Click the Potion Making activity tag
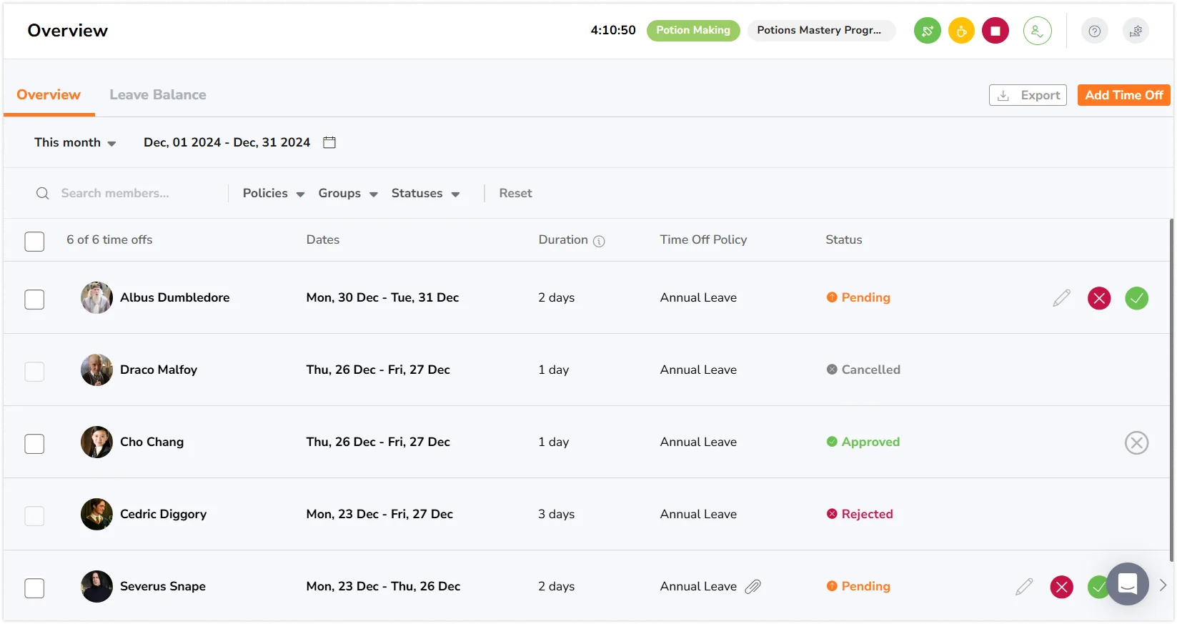Viewport: 1177px width, 624px height. click(x=693, y=30)
